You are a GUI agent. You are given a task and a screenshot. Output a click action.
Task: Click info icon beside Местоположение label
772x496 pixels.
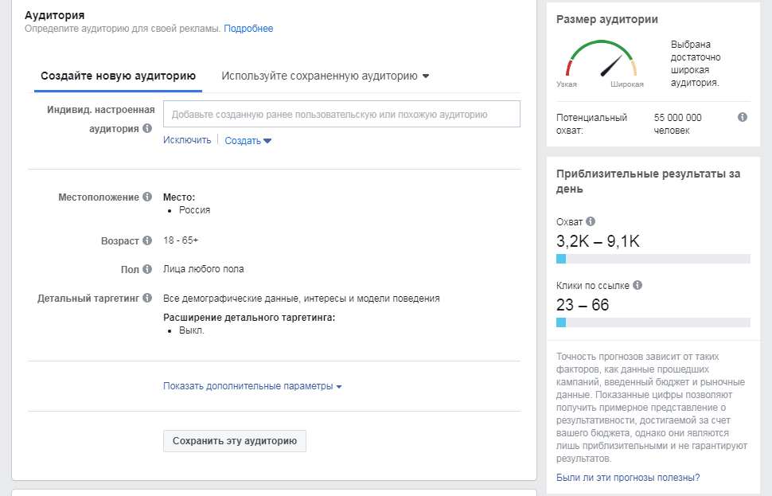147,197
